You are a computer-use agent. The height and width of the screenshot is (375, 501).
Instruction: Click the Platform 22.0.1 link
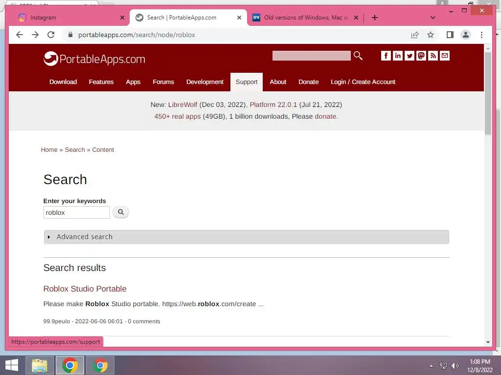pyautogui.click(x=273, y=104)
